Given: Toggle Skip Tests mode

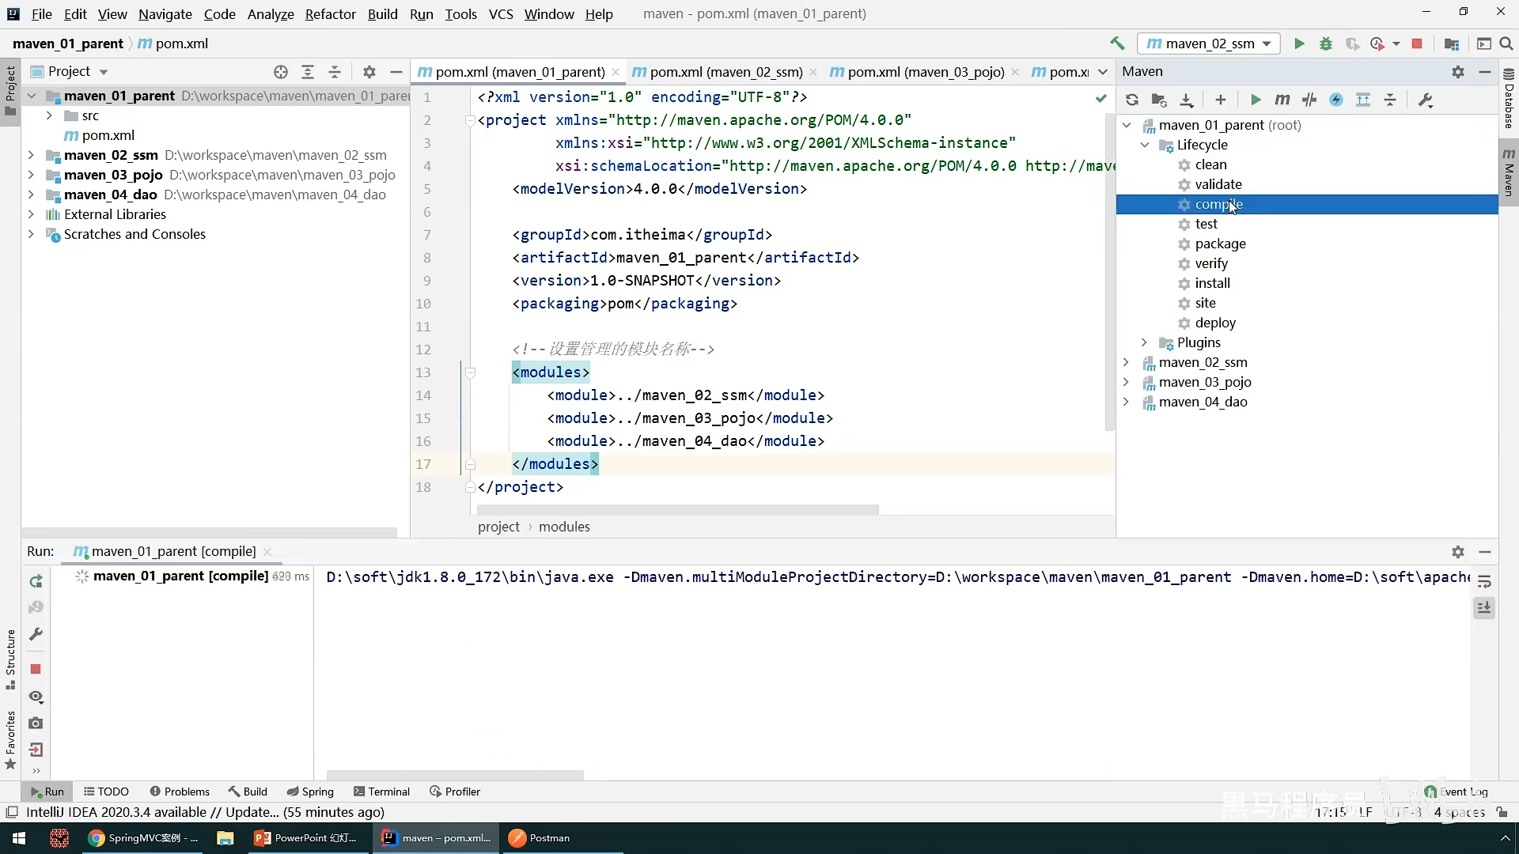Looking at the screenshot, I should coord(1336,100).
